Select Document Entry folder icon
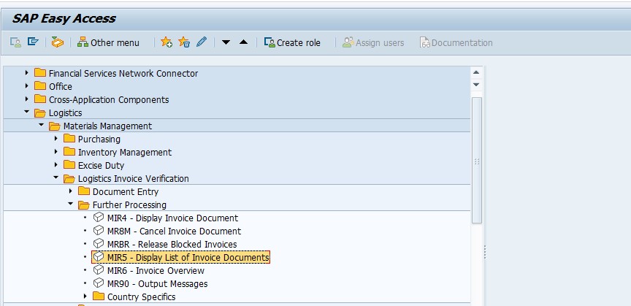631x306 pixels. 84,191
